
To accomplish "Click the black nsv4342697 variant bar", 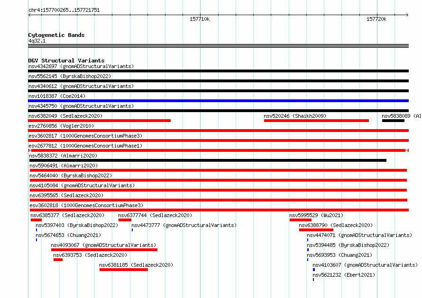I will click(218, 71).
